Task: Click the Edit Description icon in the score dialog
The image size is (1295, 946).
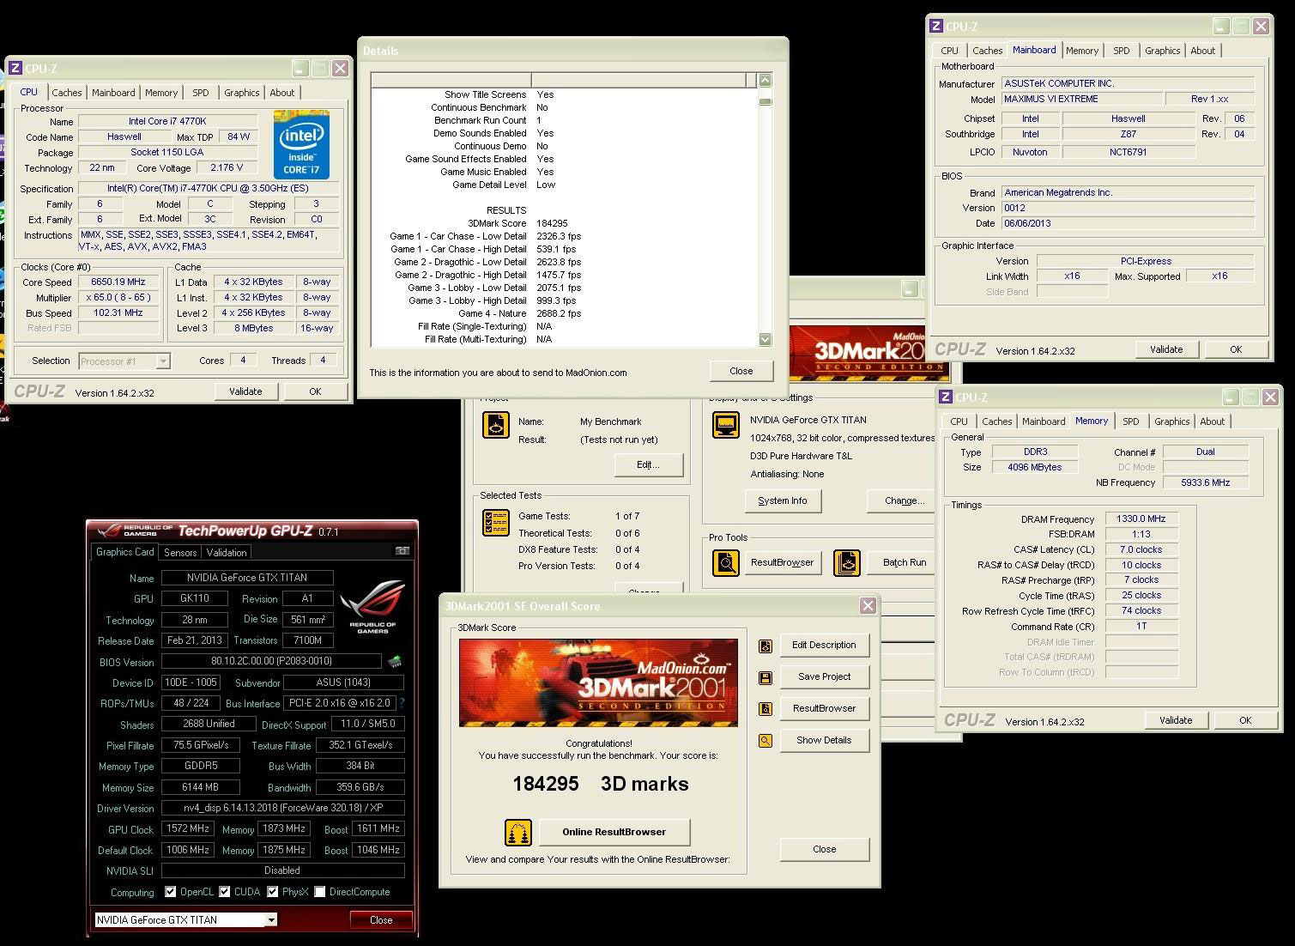Action: click(x=766, y=646)
